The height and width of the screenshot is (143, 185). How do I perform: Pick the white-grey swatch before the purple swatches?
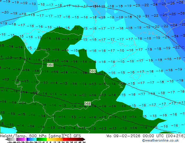[x=15, y=139]
